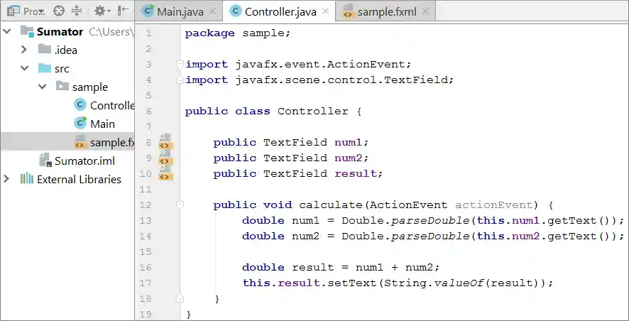Click the Controller class C icon in tree

point(80,104)
